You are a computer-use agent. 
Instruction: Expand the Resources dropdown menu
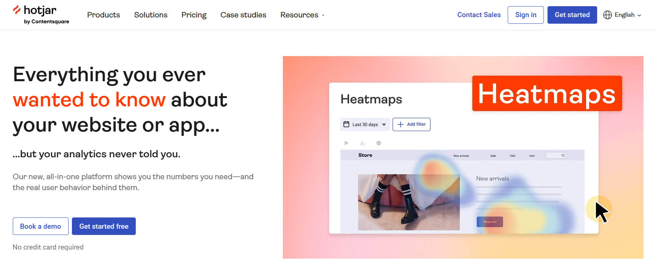(302, 15)
